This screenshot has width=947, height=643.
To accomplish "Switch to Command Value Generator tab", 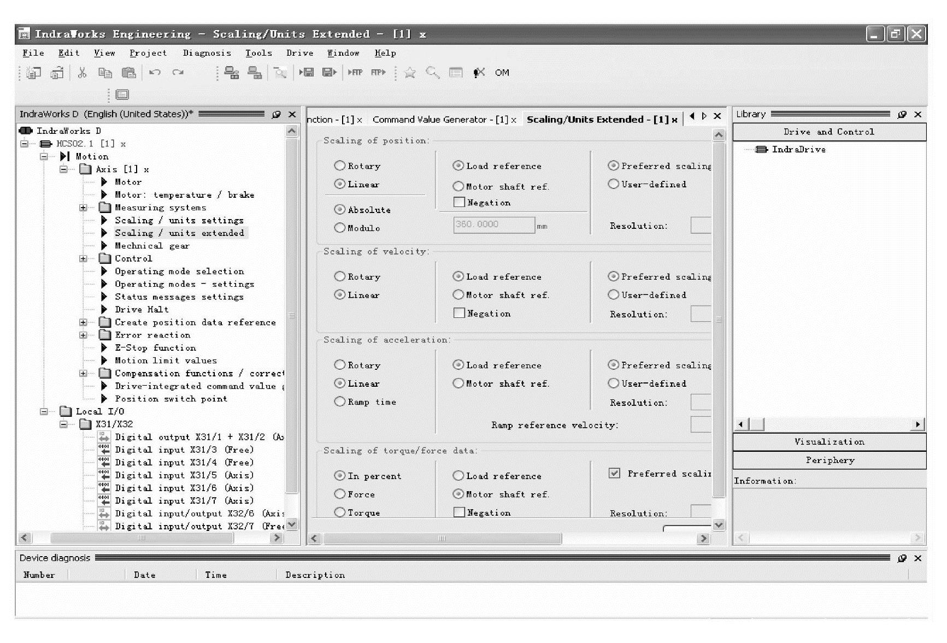I will tap(444, 120).
